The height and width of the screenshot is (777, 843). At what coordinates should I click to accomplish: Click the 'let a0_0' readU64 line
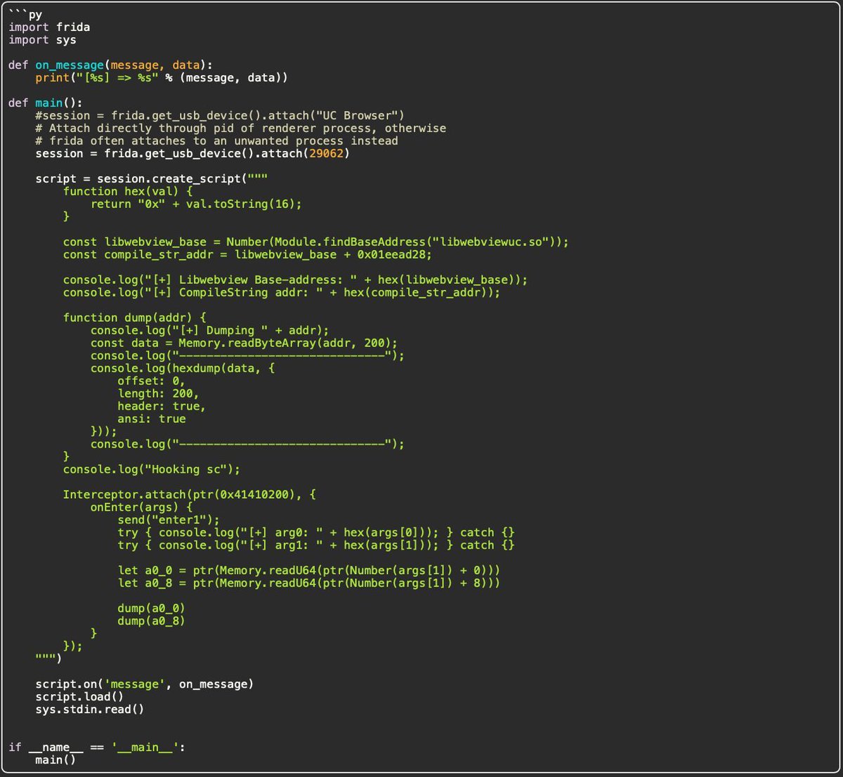pyautogui.click(x=309, y=570)
